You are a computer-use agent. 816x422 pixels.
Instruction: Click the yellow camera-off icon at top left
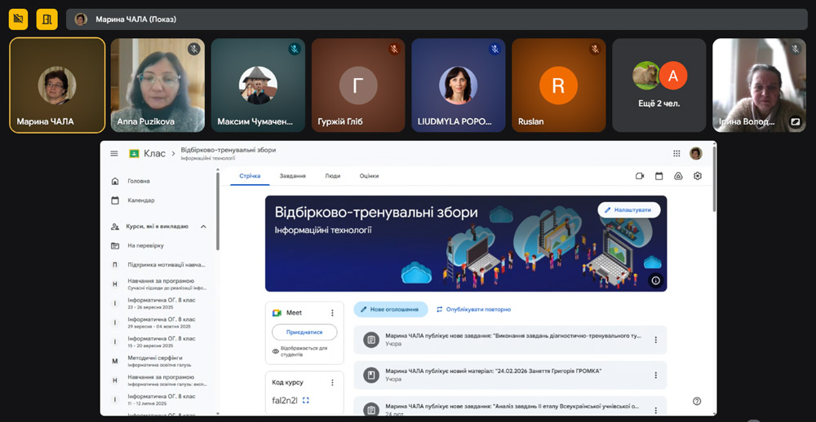click(18, 20)
